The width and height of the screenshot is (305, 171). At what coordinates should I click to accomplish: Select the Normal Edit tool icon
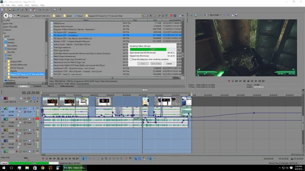83,158
